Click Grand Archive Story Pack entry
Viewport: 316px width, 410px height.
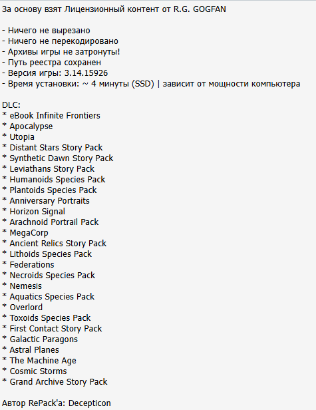coord(59,382)
